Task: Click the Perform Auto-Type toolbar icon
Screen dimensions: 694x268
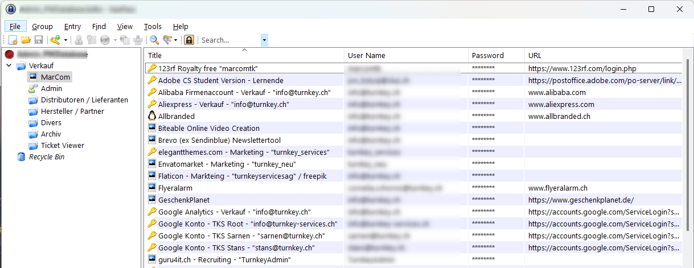Action: tap(138, 40)
